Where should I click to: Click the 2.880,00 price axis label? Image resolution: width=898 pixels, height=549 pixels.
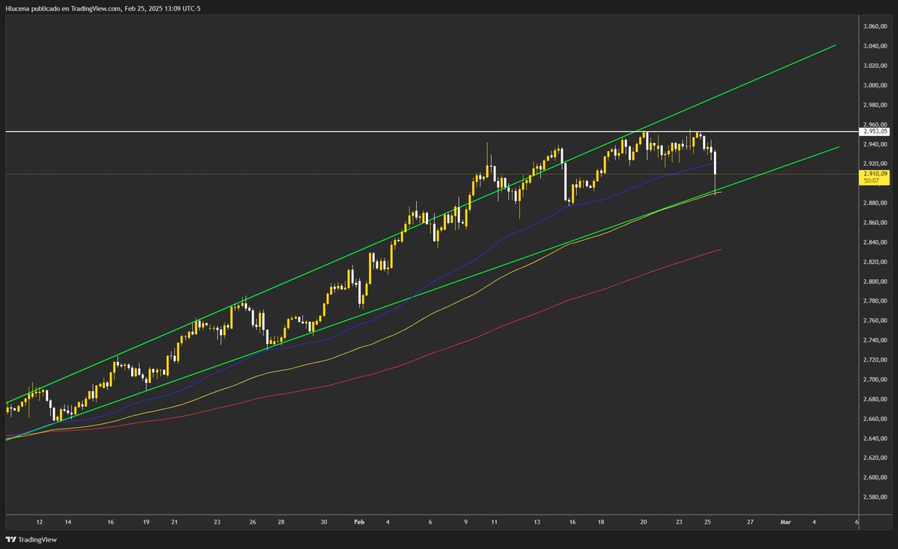coord(874,203)
